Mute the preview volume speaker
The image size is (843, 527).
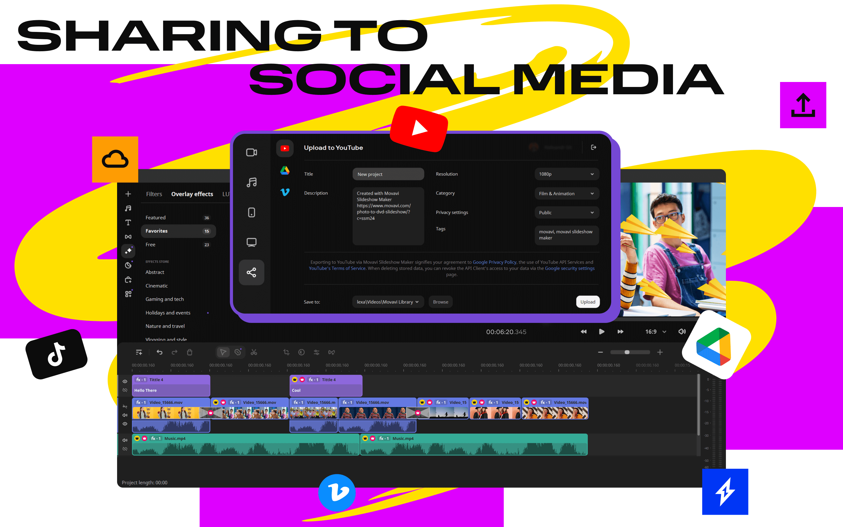point(682,331)
